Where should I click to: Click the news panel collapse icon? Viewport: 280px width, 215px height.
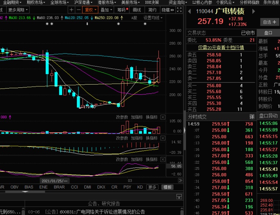click(179, 197)
